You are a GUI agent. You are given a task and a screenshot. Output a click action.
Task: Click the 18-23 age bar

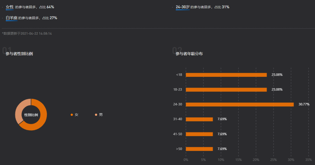point(226,90)
